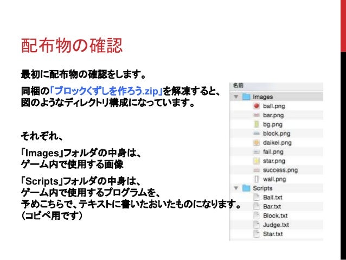Click the line 最初に配布物の確認をします。
This screenshot has height=260, width=346.
(x=84, y=74)
